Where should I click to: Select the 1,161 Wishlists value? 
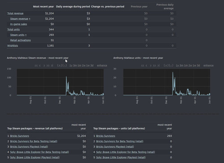pyautogui.click(x=51, y=46)
